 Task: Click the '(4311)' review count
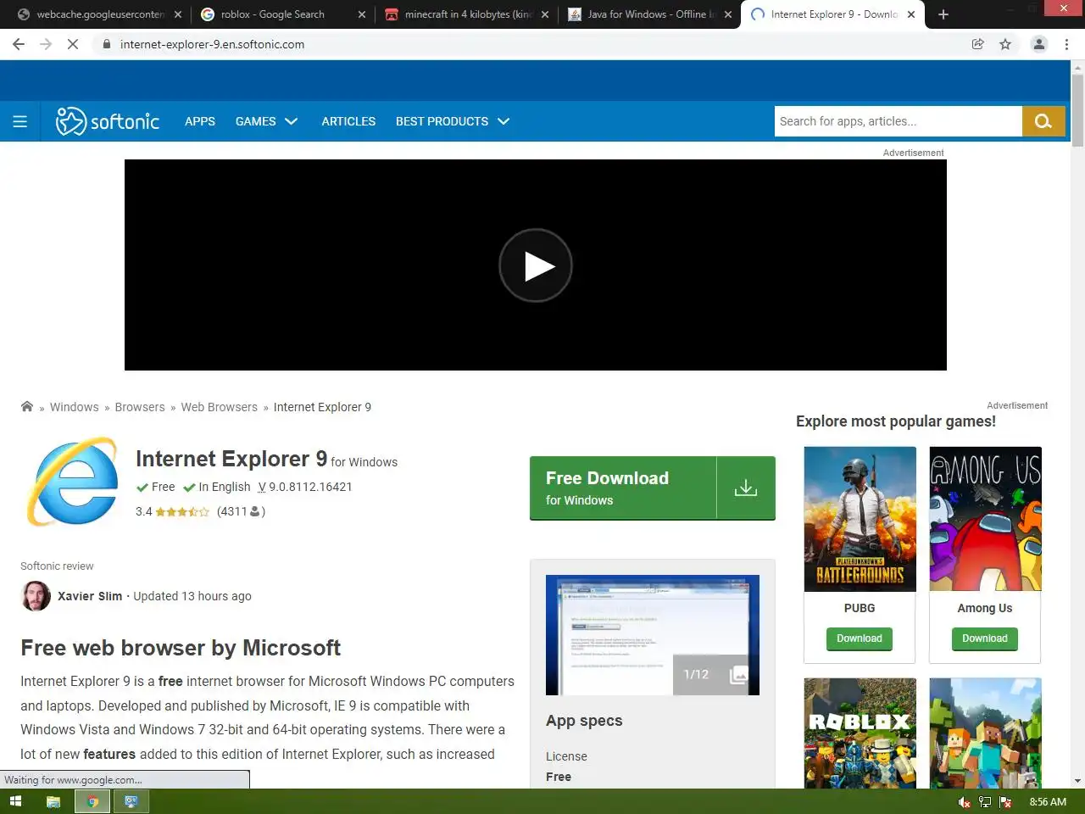pos(241,511)
